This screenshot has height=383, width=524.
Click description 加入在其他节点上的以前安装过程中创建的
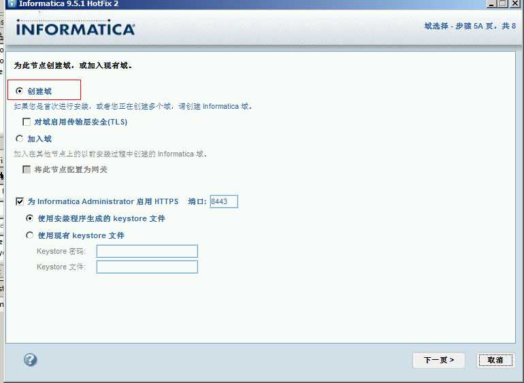(x=85, y=154)
